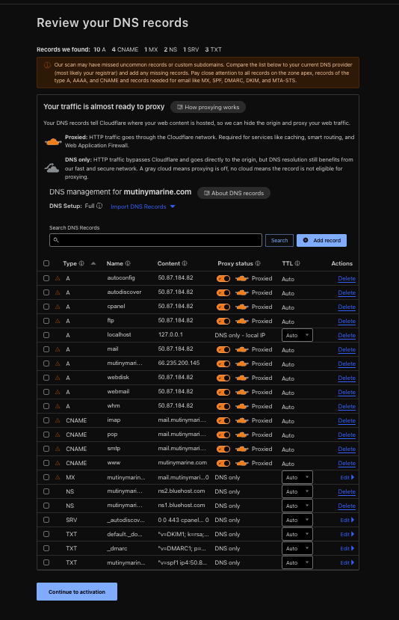The image size is (399, 620).
Task: Open TTL dropdown for SRV record
Action: (297, 520)
